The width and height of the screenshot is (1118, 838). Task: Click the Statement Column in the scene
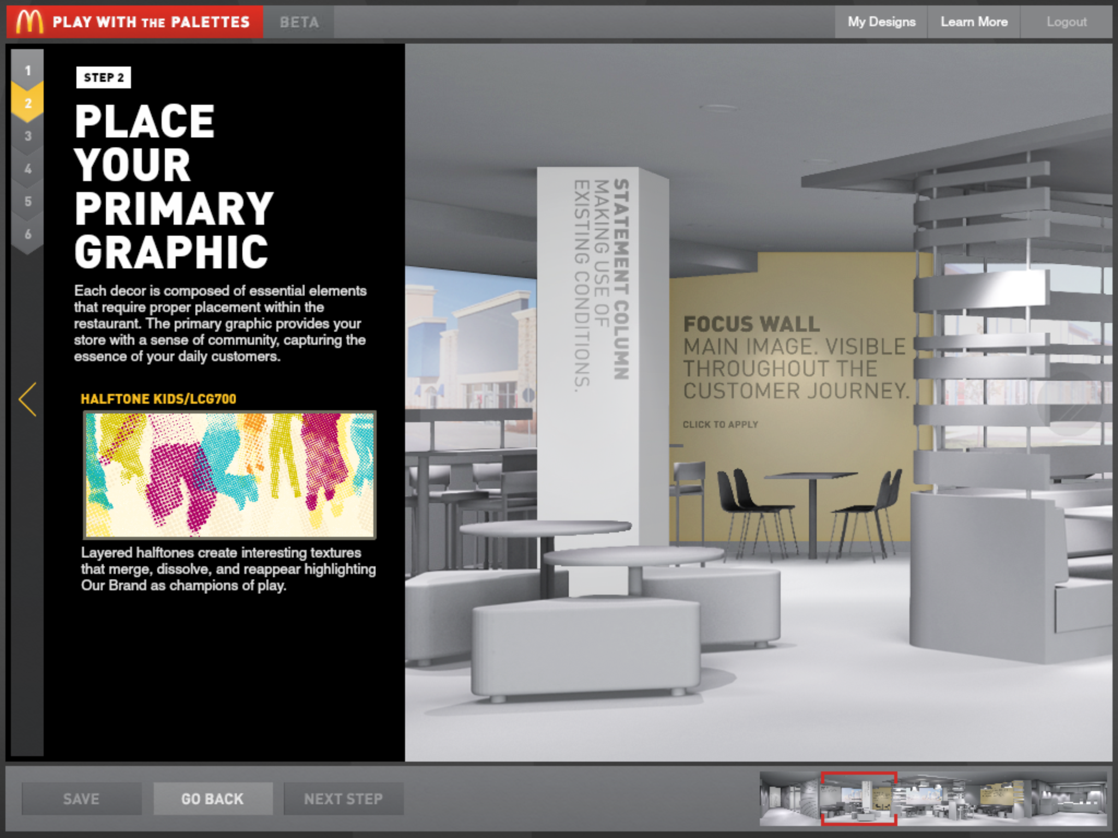coord(602,327)
